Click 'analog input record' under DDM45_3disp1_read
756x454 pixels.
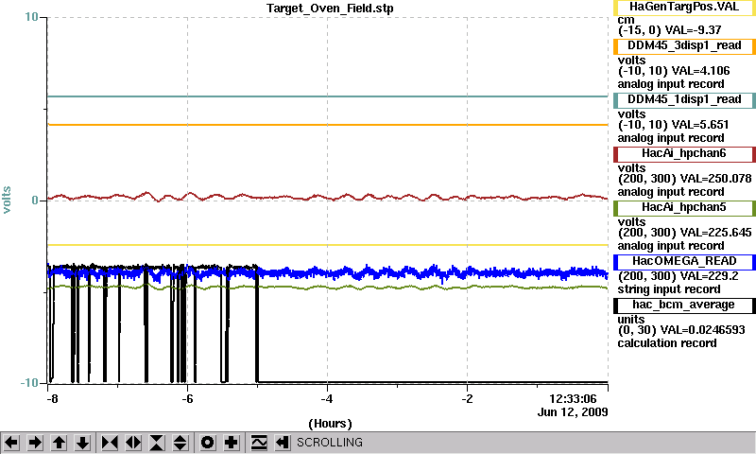(671, 84)
